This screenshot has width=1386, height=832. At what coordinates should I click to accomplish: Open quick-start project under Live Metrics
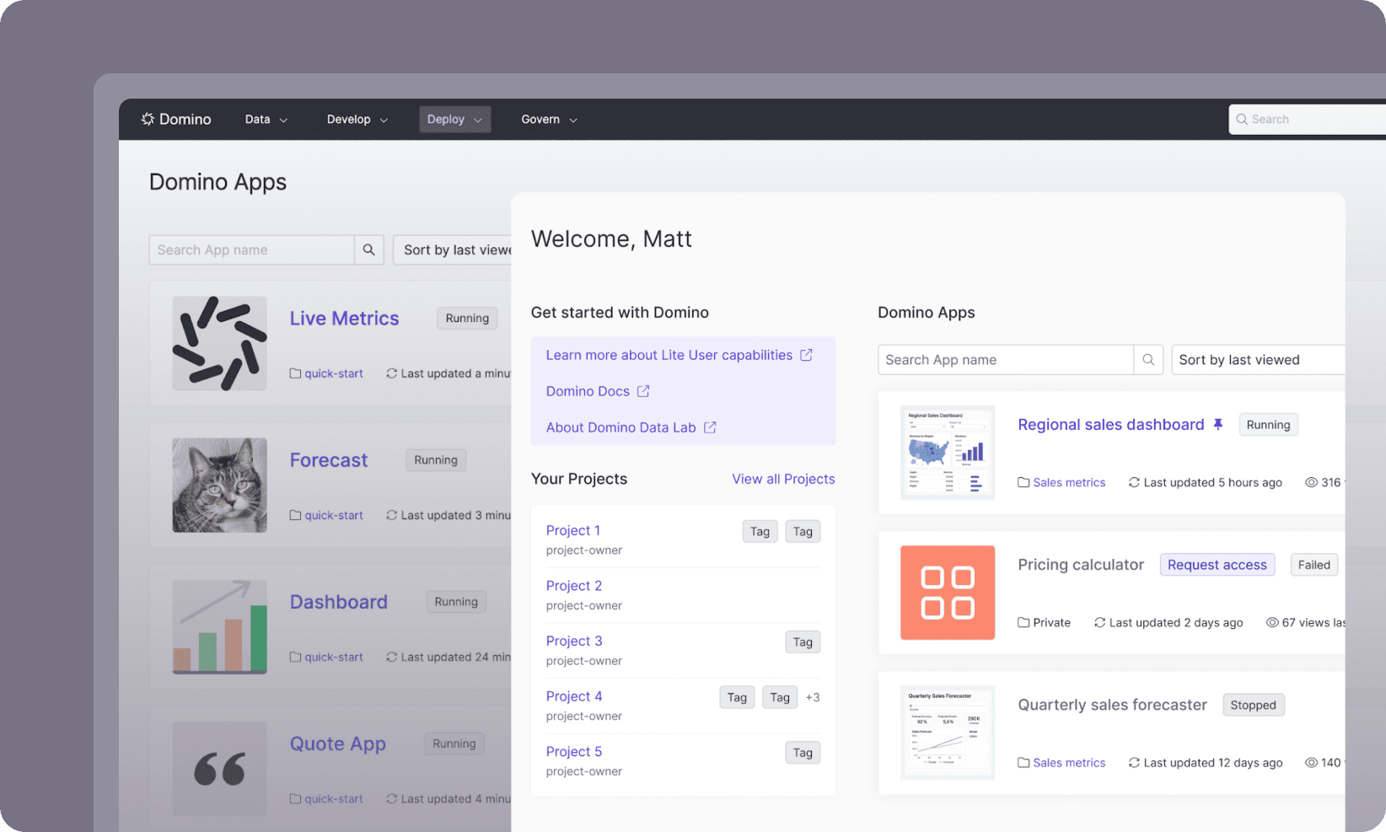[333, 373]
